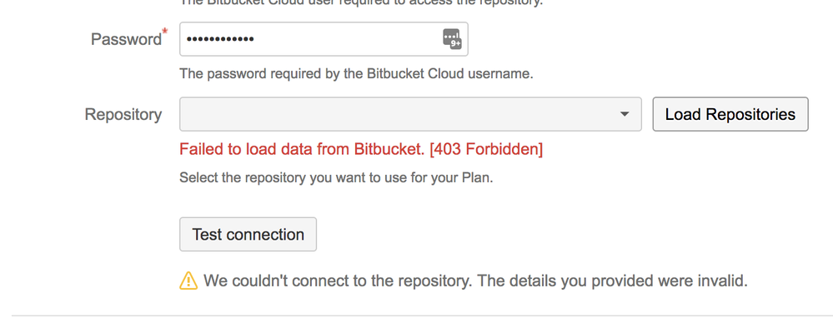Click the Password field label
Screen dimensions: 833x323
127,39
